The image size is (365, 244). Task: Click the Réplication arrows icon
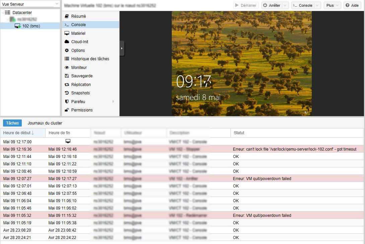pyautogui.click(x=67, y=84)
